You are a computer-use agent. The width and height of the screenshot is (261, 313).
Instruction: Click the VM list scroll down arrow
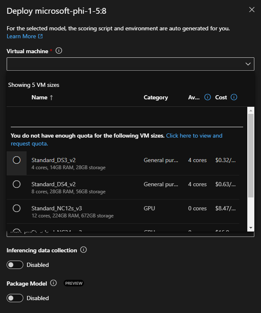coord(251,228)
